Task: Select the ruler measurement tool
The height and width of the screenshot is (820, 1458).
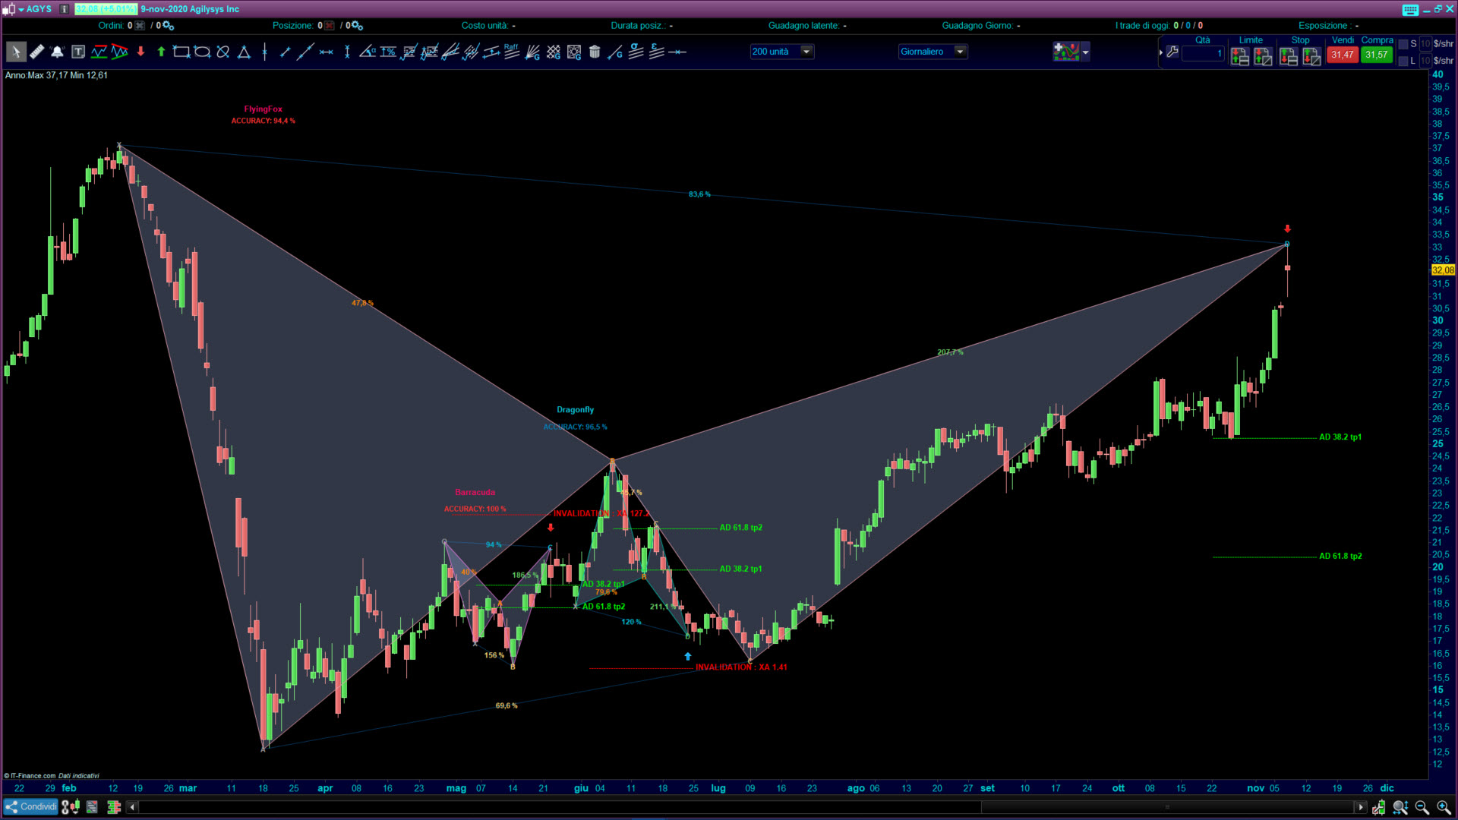Action: click(x=36, y=52)
